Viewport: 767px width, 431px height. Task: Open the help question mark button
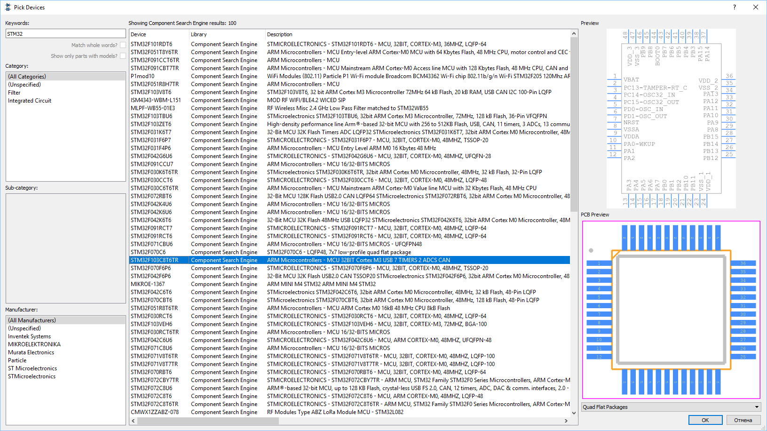(x=735, y=7)
